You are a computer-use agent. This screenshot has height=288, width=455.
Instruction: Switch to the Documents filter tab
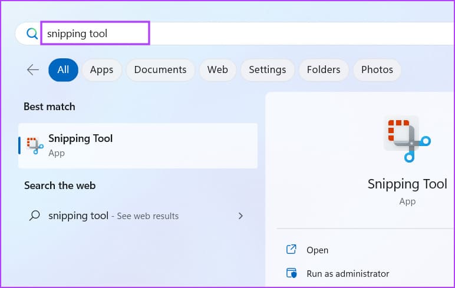[160, 70]
